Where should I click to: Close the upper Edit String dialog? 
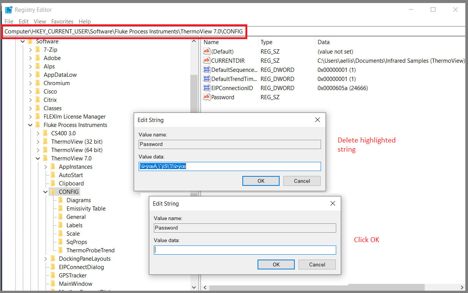click(318, 120)
